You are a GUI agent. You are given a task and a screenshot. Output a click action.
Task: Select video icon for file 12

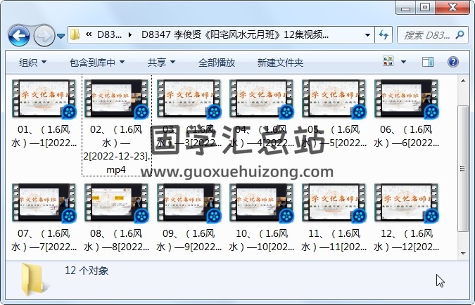tap(406, 203)
